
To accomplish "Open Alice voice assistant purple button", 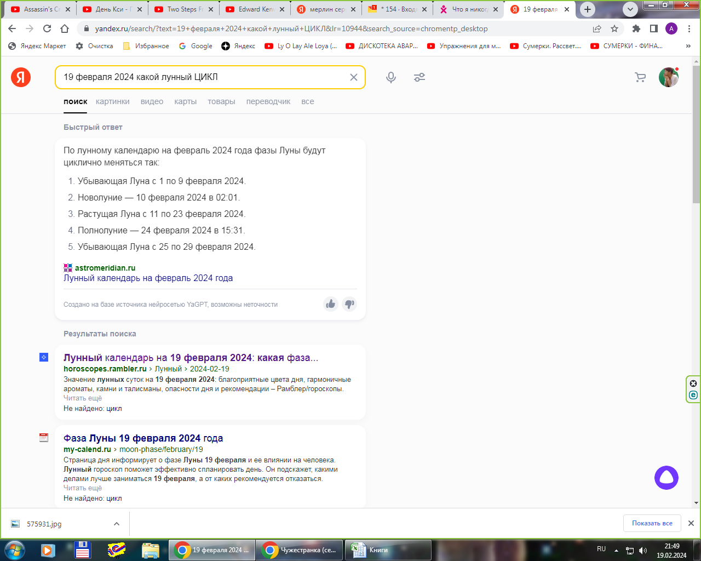I will pos(666,478).
